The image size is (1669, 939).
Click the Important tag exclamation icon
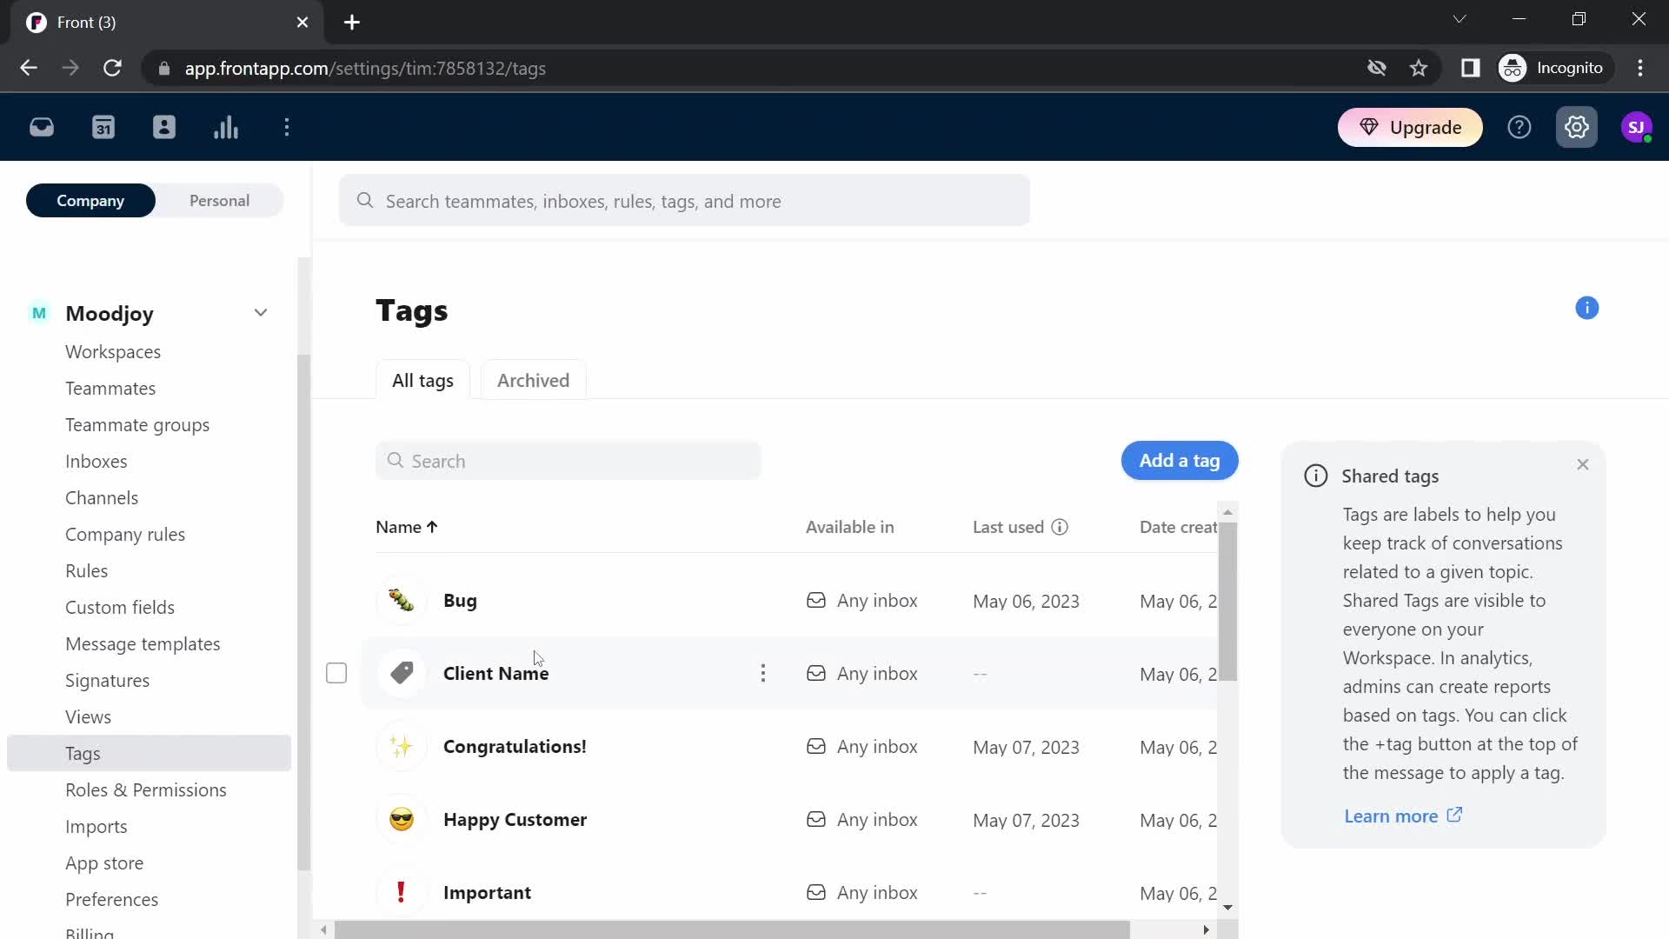(402, 892)
